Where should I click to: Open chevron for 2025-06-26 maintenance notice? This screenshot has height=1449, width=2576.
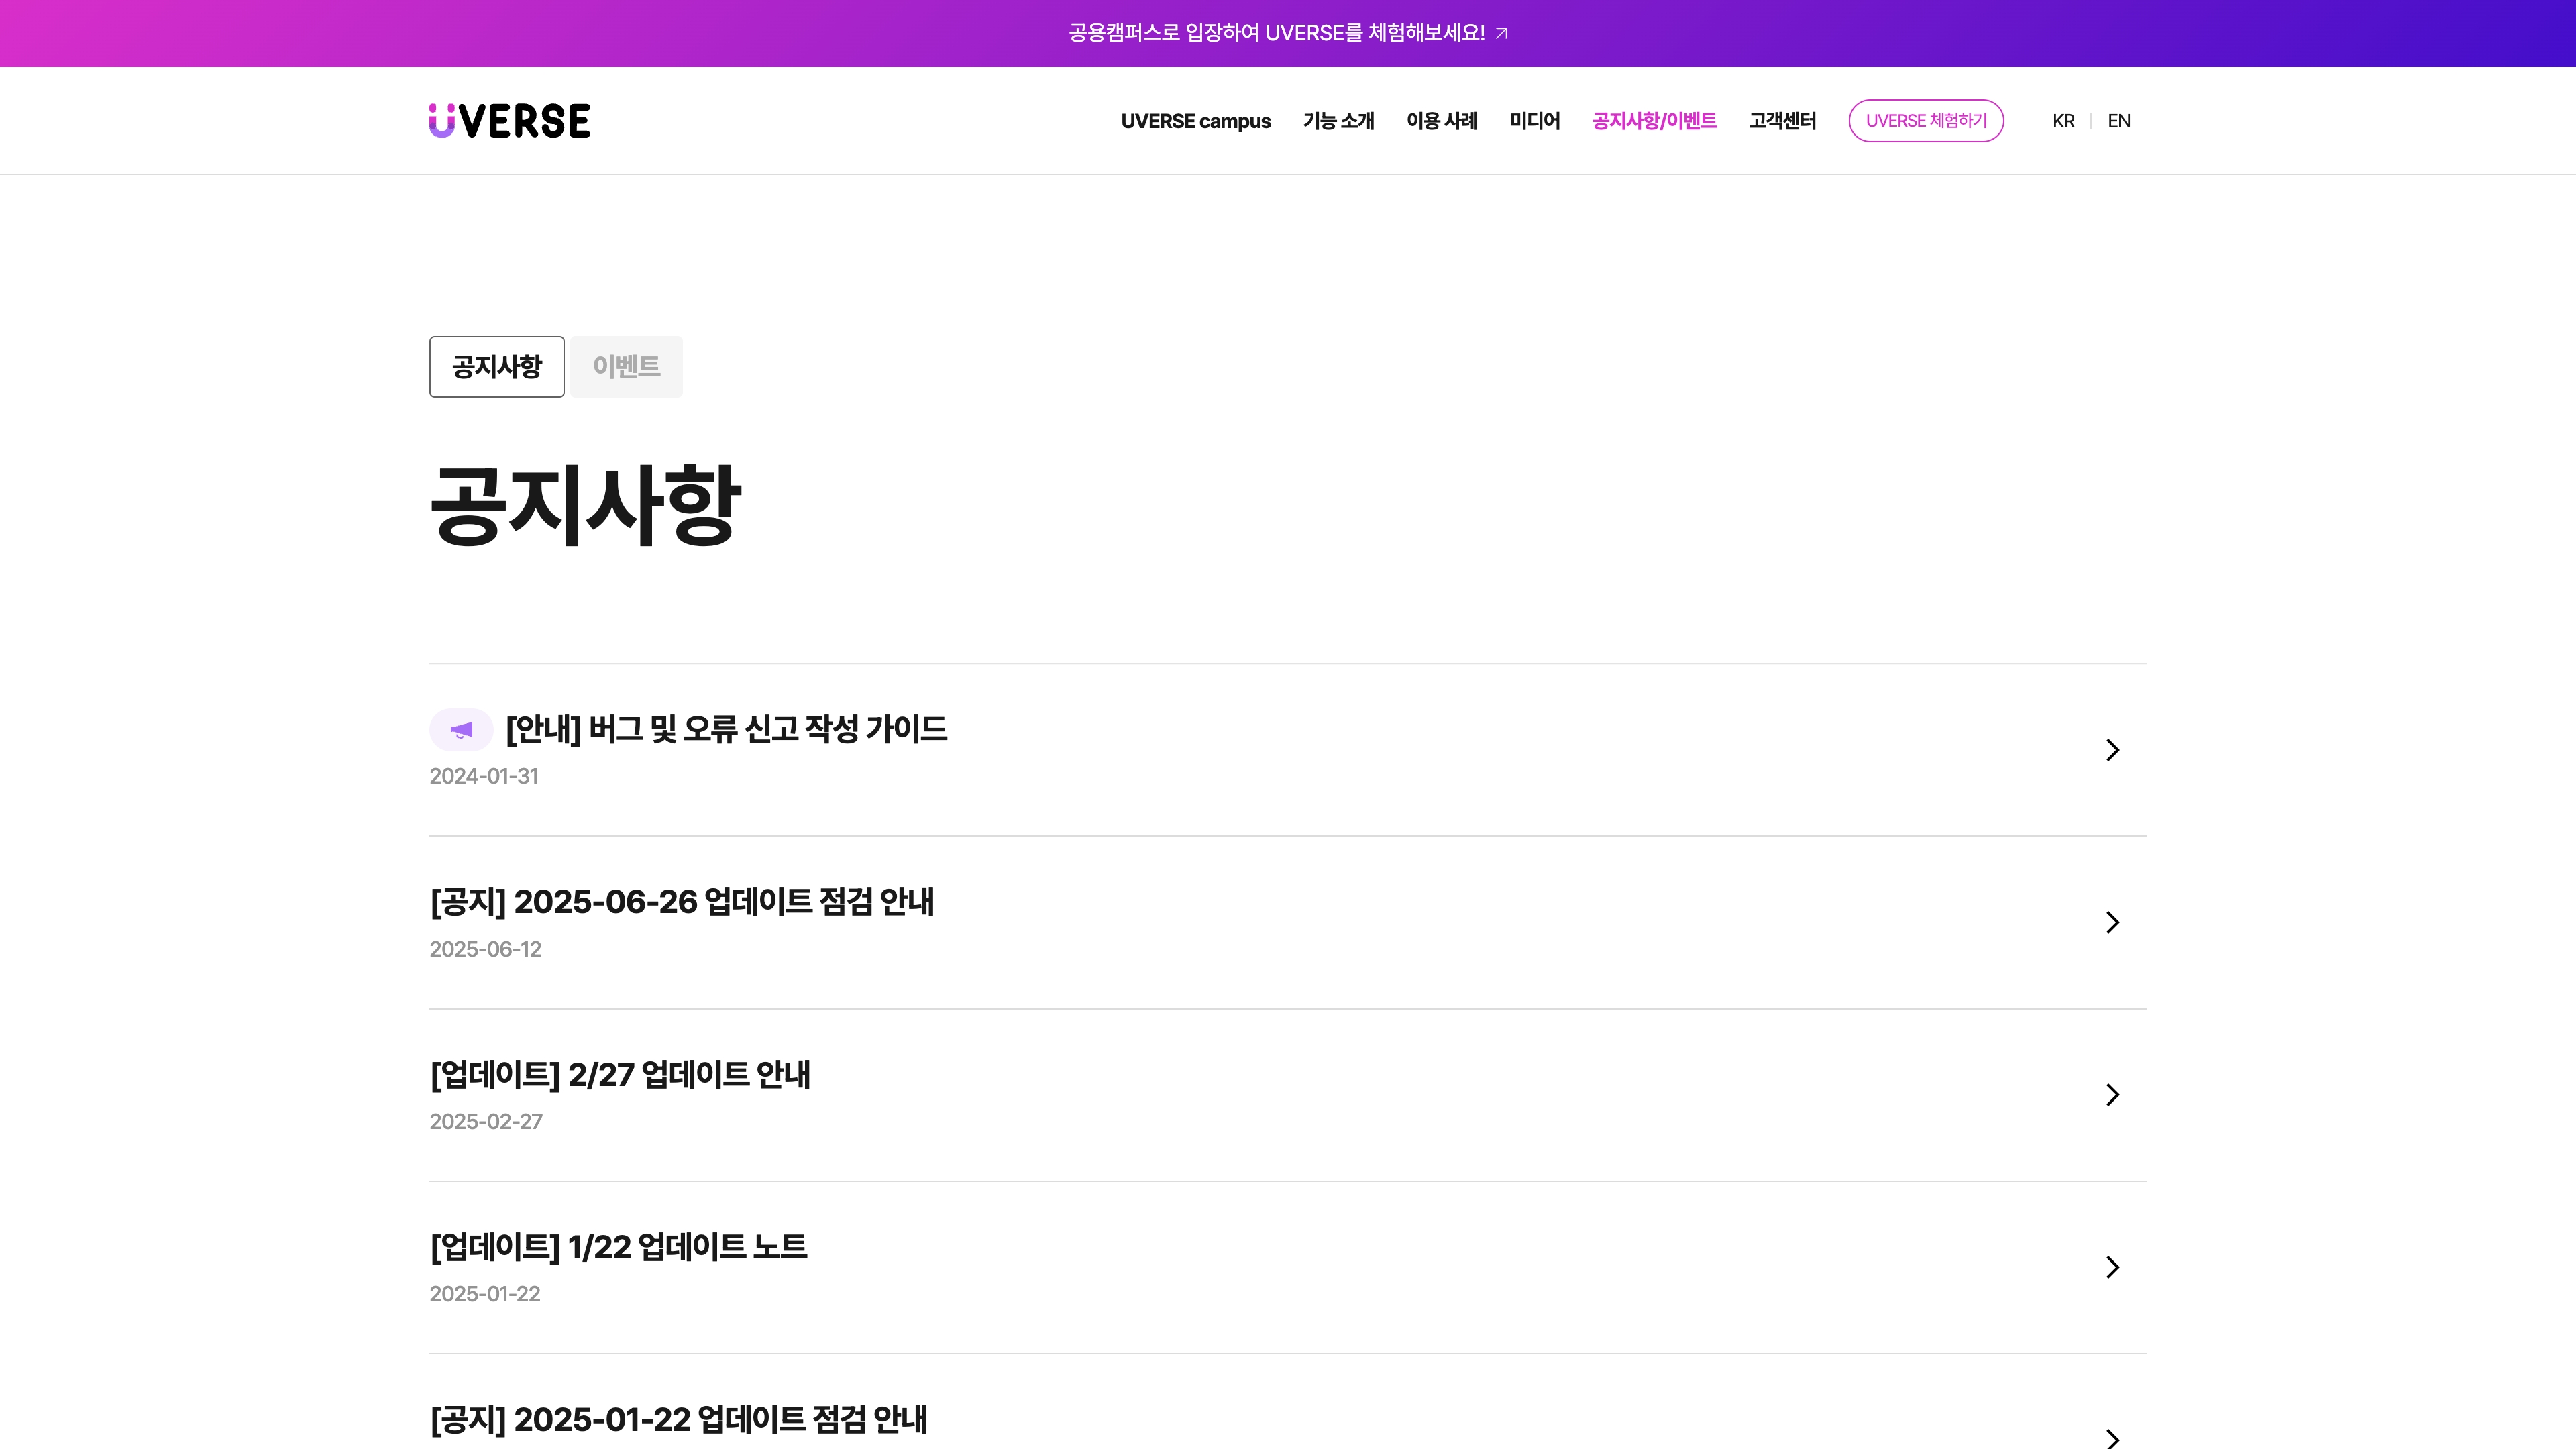(2112, 922)
